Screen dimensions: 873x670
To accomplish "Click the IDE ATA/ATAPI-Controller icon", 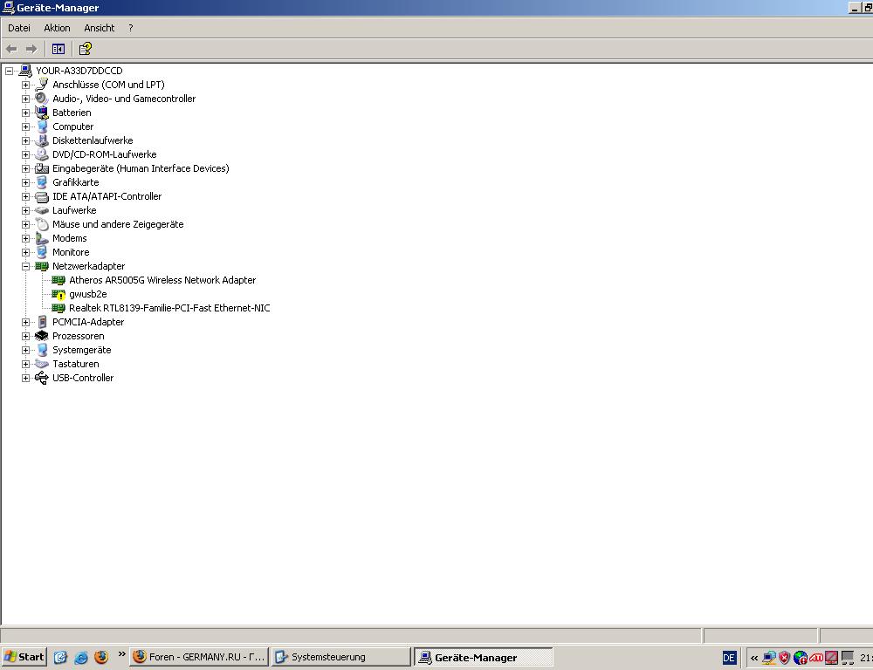I will pyautogui.click(x=42, y=196).
